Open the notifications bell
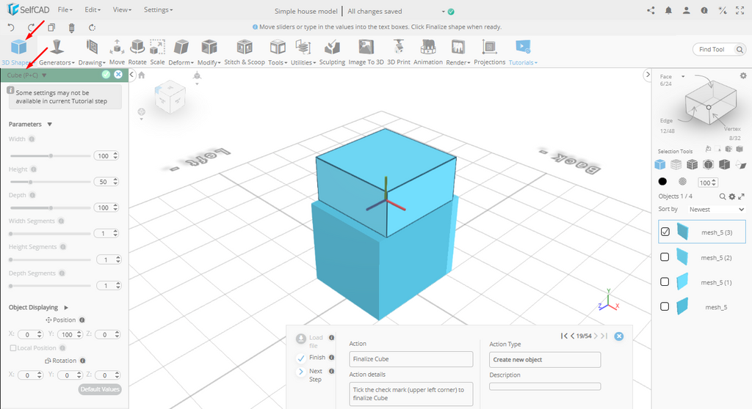752x409 pixels. 668,10
